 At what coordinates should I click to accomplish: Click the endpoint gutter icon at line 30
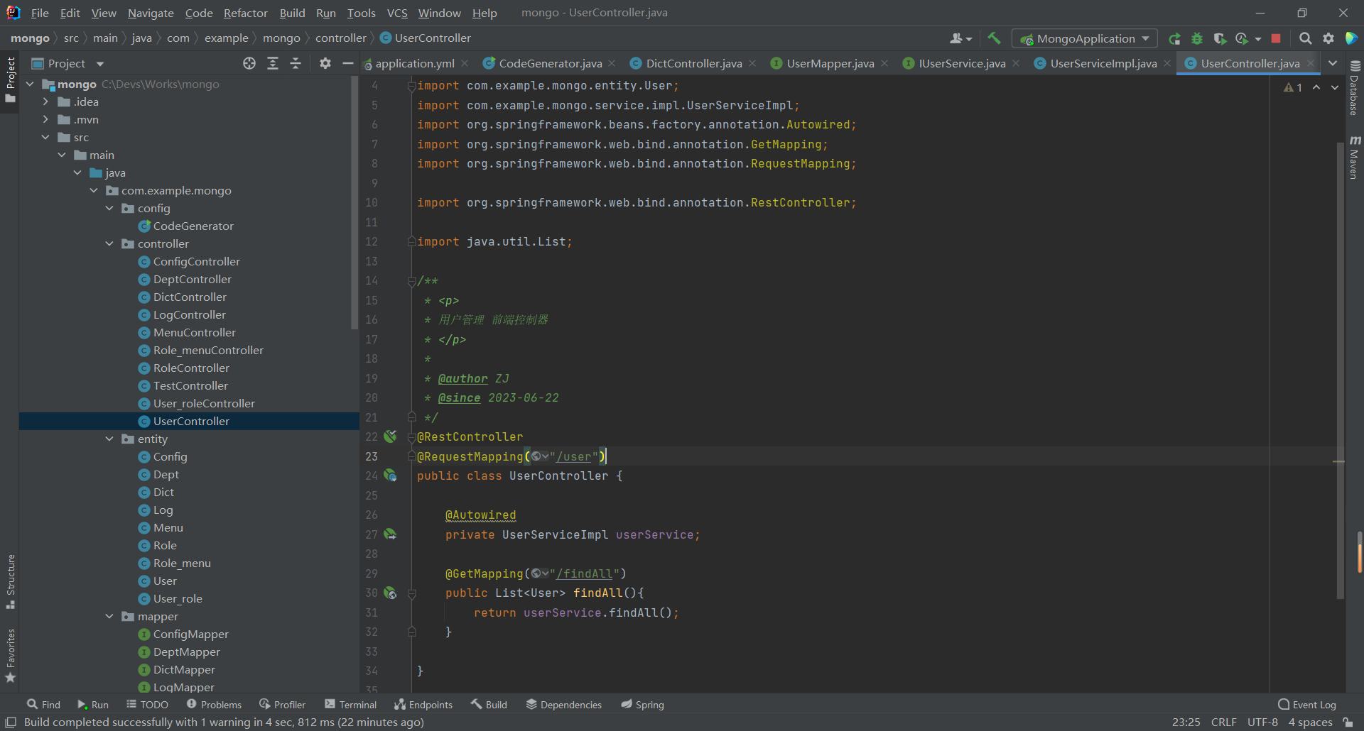coord(390,593)
